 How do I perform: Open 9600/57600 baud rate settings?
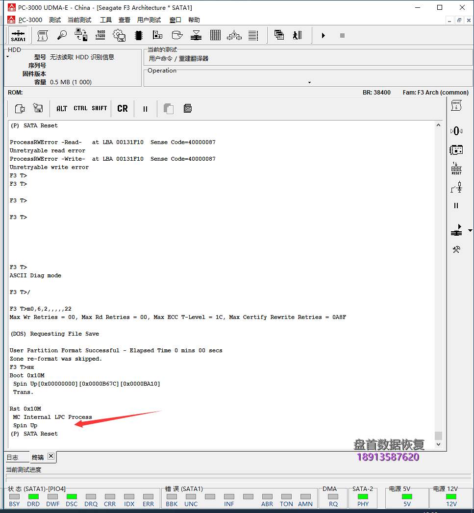coord(100,35)
